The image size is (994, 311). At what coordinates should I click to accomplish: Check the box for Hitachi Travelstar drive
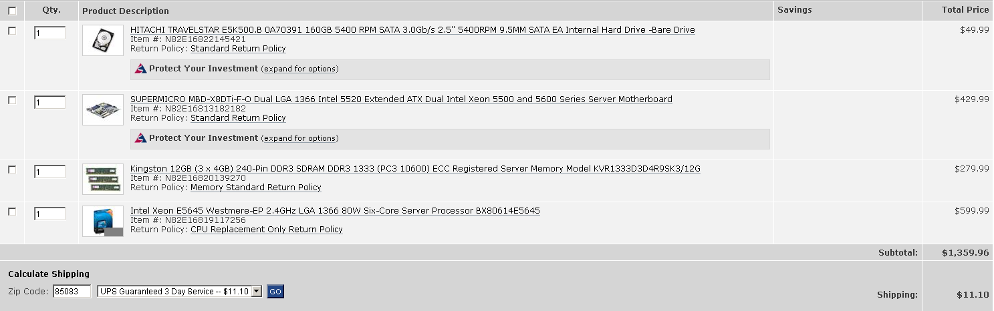[x=12, y=31]
